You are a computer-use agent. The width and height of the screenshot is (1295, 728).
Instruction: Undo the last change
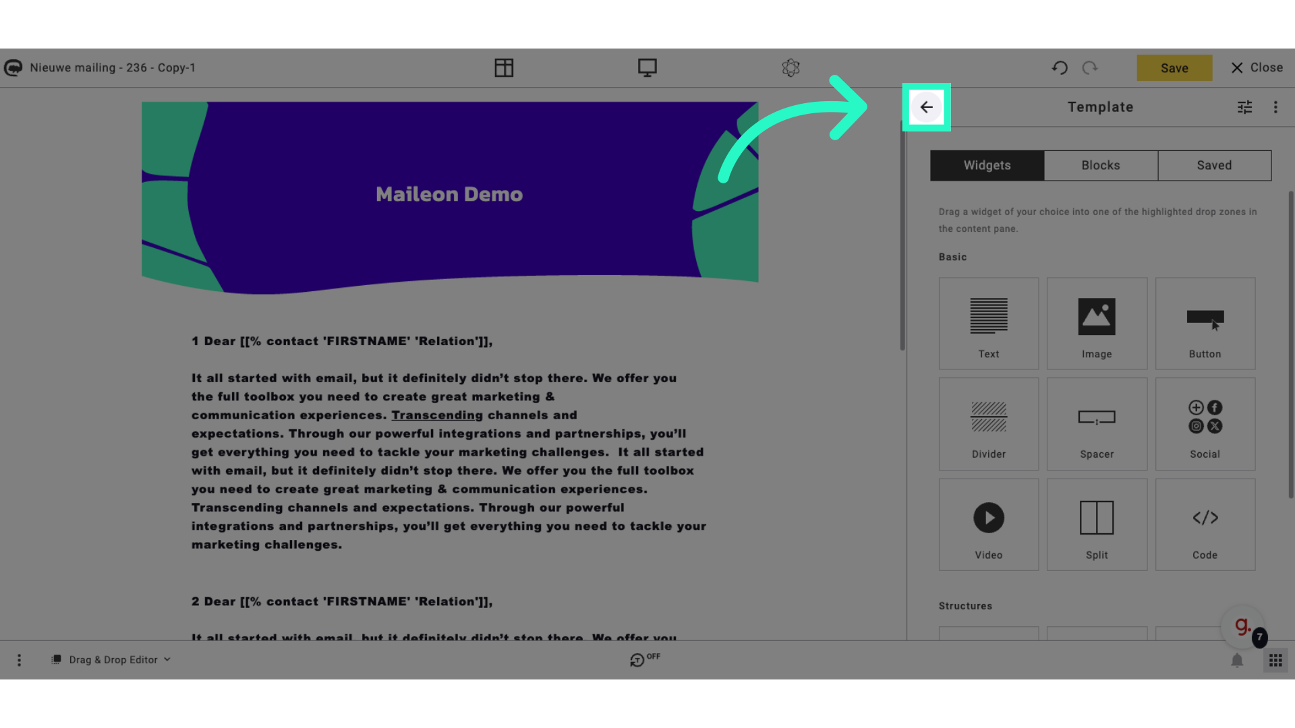click(1059, 67)
